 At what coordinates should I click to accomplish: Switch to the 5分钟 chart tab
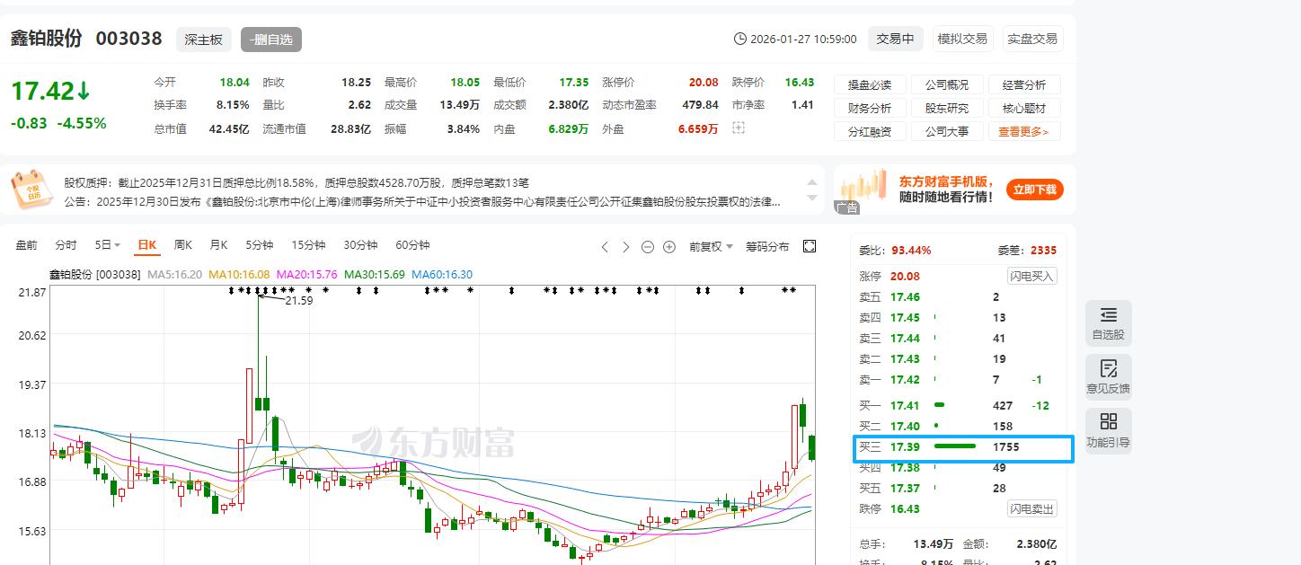click(259, 245)
